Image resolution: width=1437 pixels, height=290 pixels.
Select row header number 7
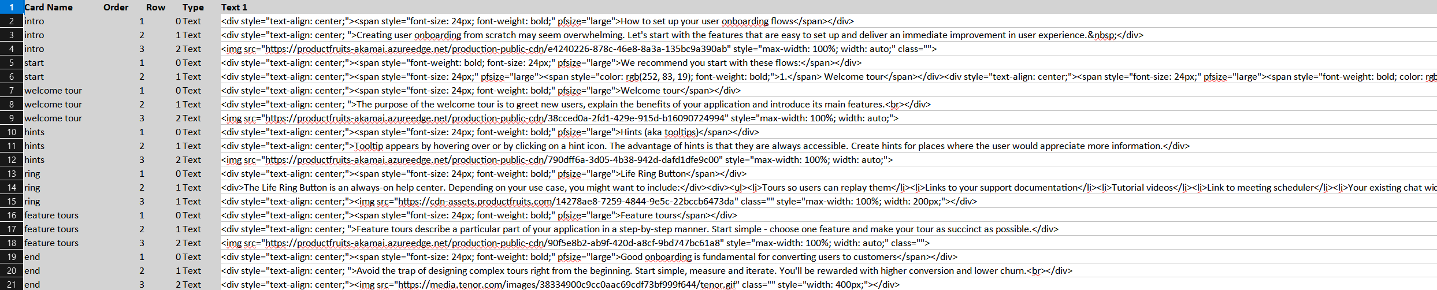12,90
